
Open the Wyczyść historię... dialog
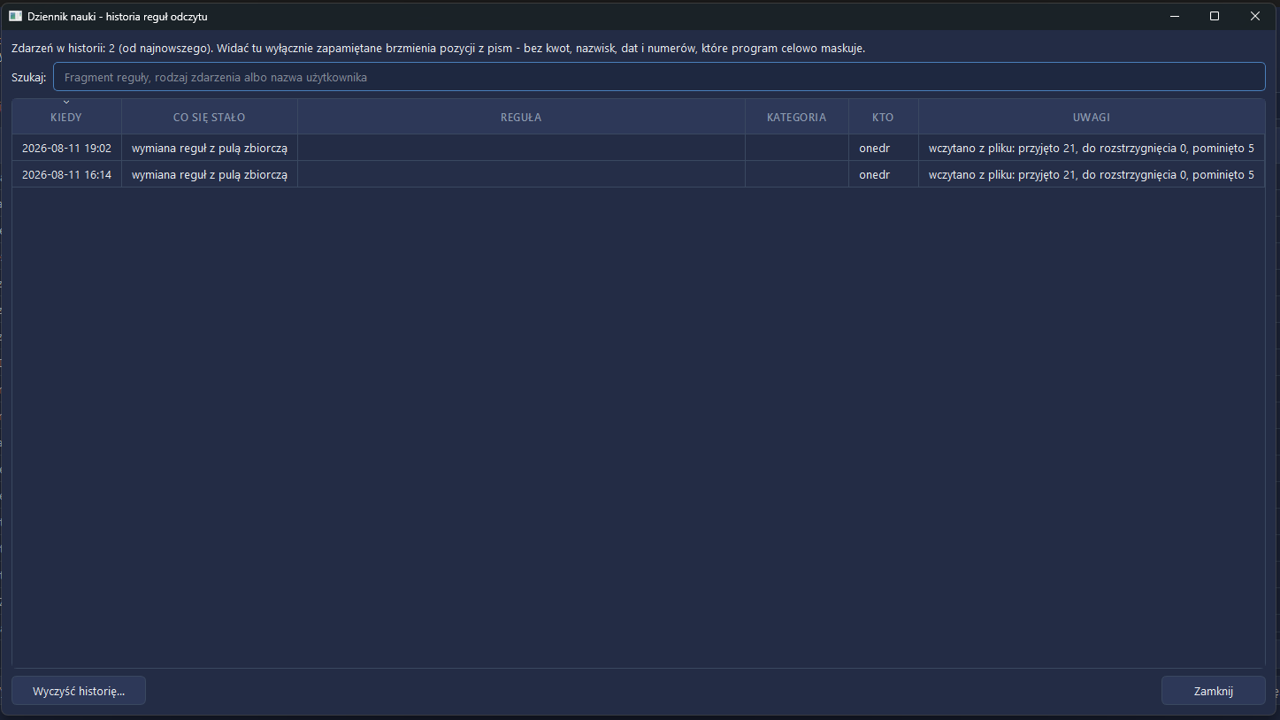click(79, 691)
